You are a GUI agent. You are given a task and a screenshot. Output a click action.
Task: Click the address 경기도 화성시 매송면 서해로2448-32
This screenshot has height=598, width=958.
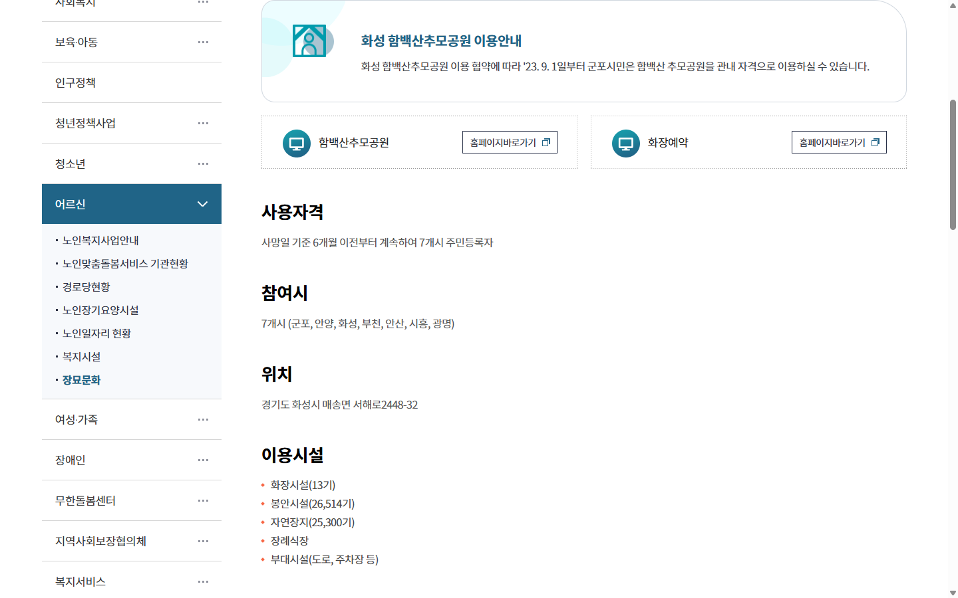pyautogui.click(x=339, y=405)
